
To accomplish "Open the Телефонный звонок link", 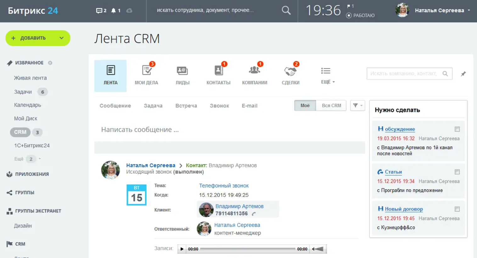I will [224, 186].
